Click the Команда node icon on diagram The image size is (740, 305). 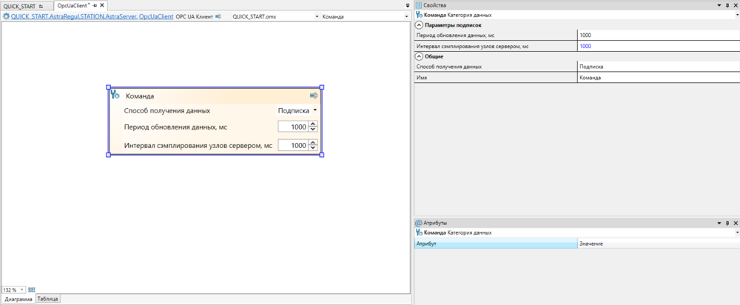coord(115,95)
